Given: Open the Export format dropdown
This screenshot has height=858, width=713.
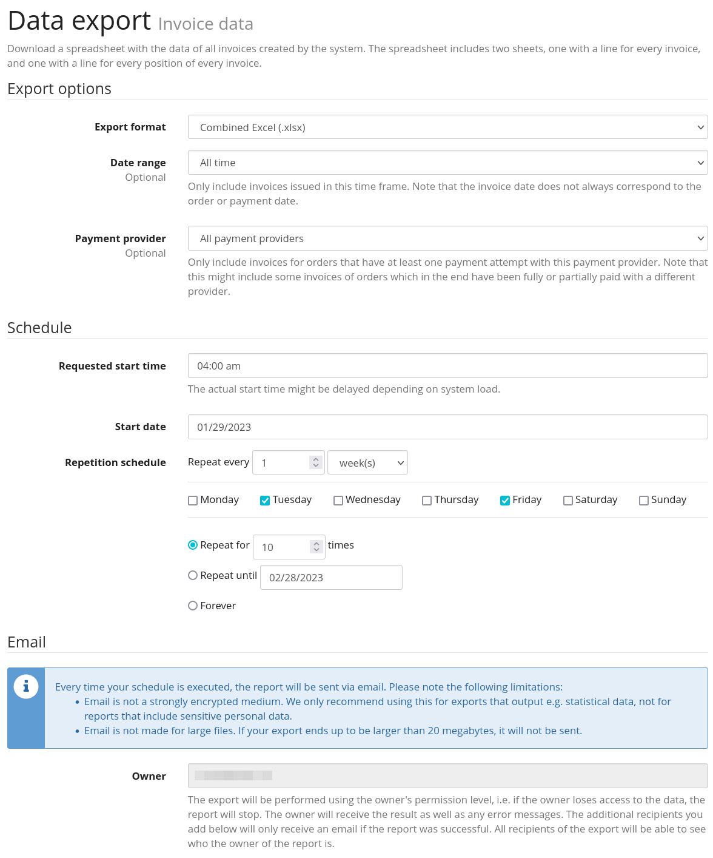Looking at the screenshot, I should [x=447, y=127].
